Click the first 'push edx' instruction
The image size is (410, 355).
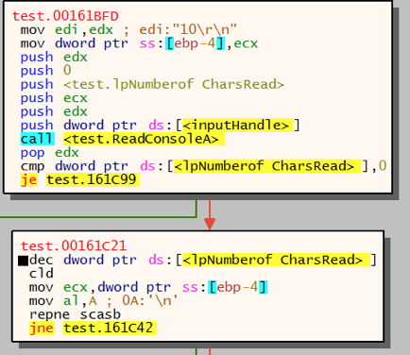tap(54, 58)
